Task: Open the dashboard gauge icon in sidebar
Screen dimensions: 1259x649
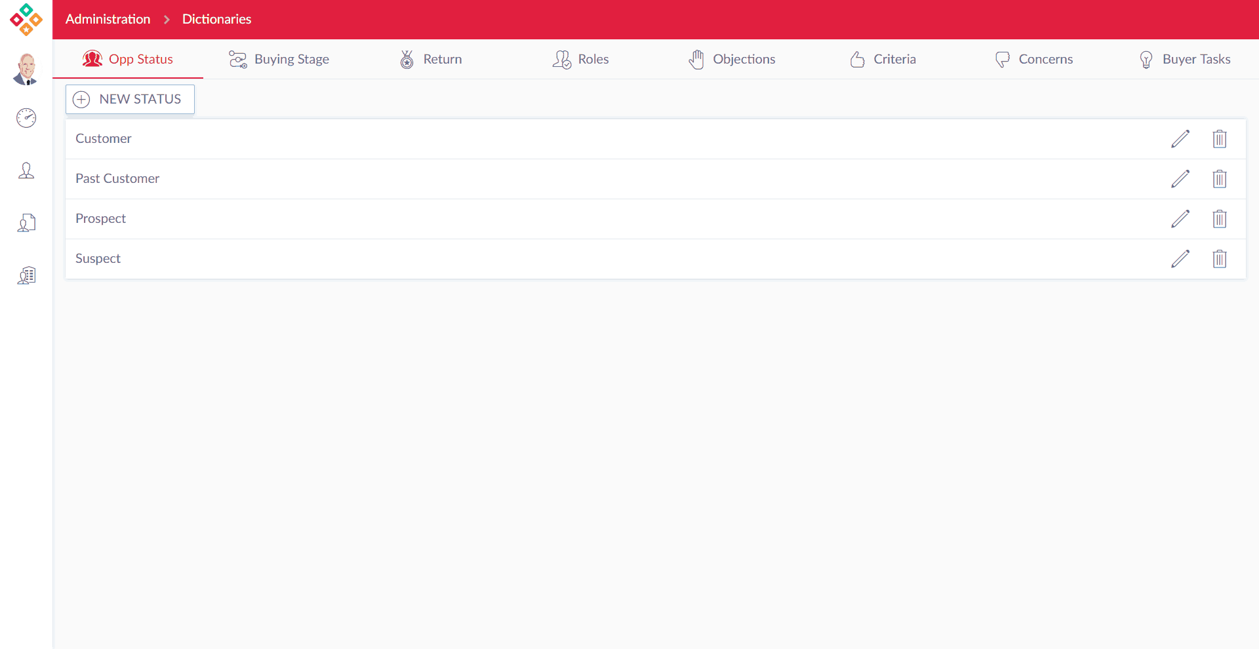Action: coord(26,118)
